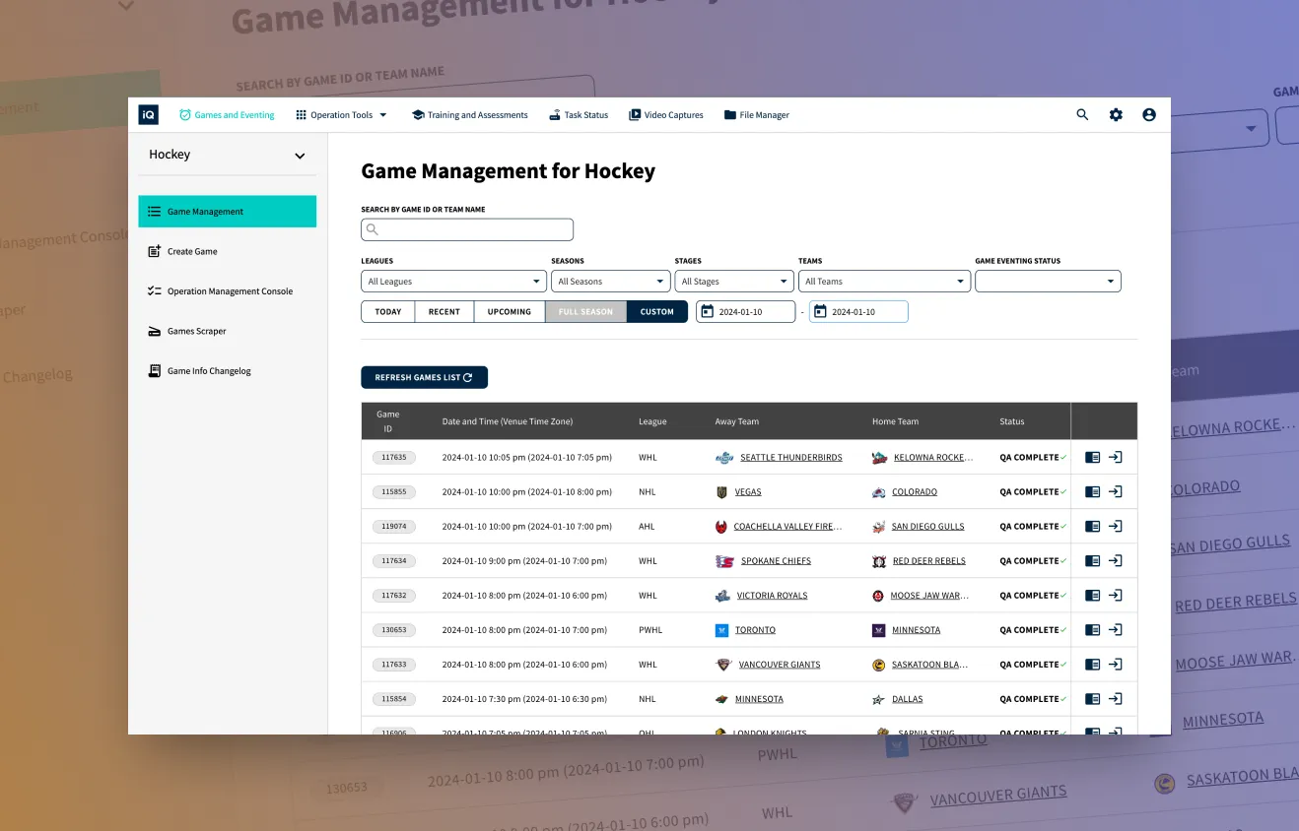The height and width of the screenshot is (831, 1299).
Task: Open the settings gear icon
Action: [1116, 115]
